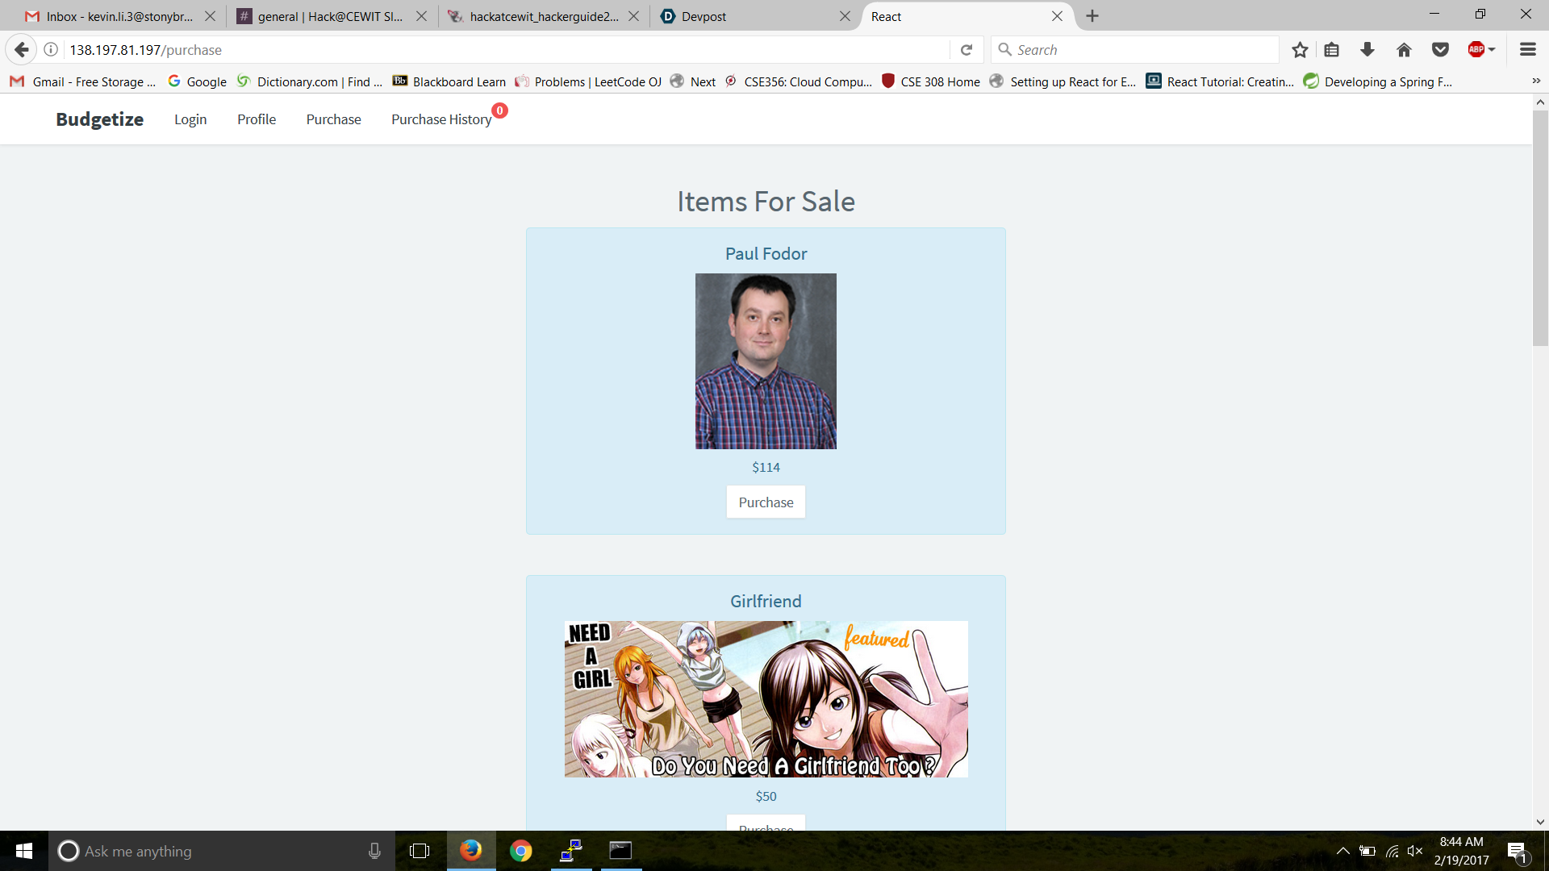Screen dimensions: 1549x871
Task: Show bookmarks list icon in toolbar
Action: pyautogui.click(x=1331, y=50)
